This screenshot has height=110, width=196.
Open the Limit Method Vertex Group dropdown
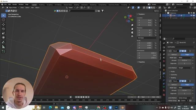tap(185, 98)
